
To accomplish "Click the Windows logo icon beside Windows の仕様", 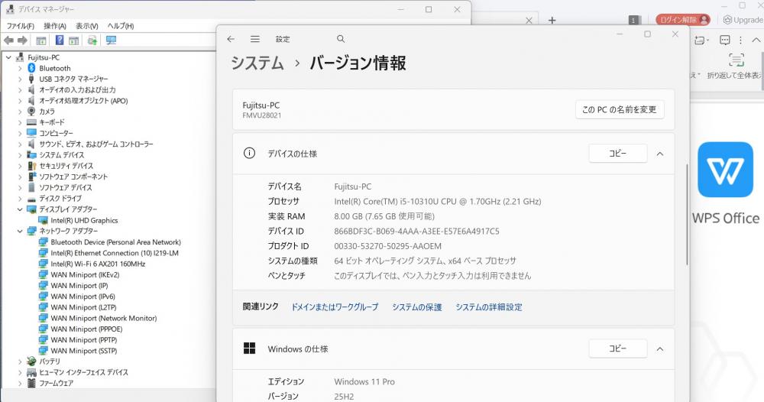I will pos(249,348).
